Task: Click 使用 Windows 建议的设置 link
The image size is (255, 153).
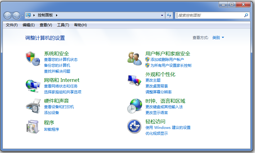Action: [x=168, y=128]
